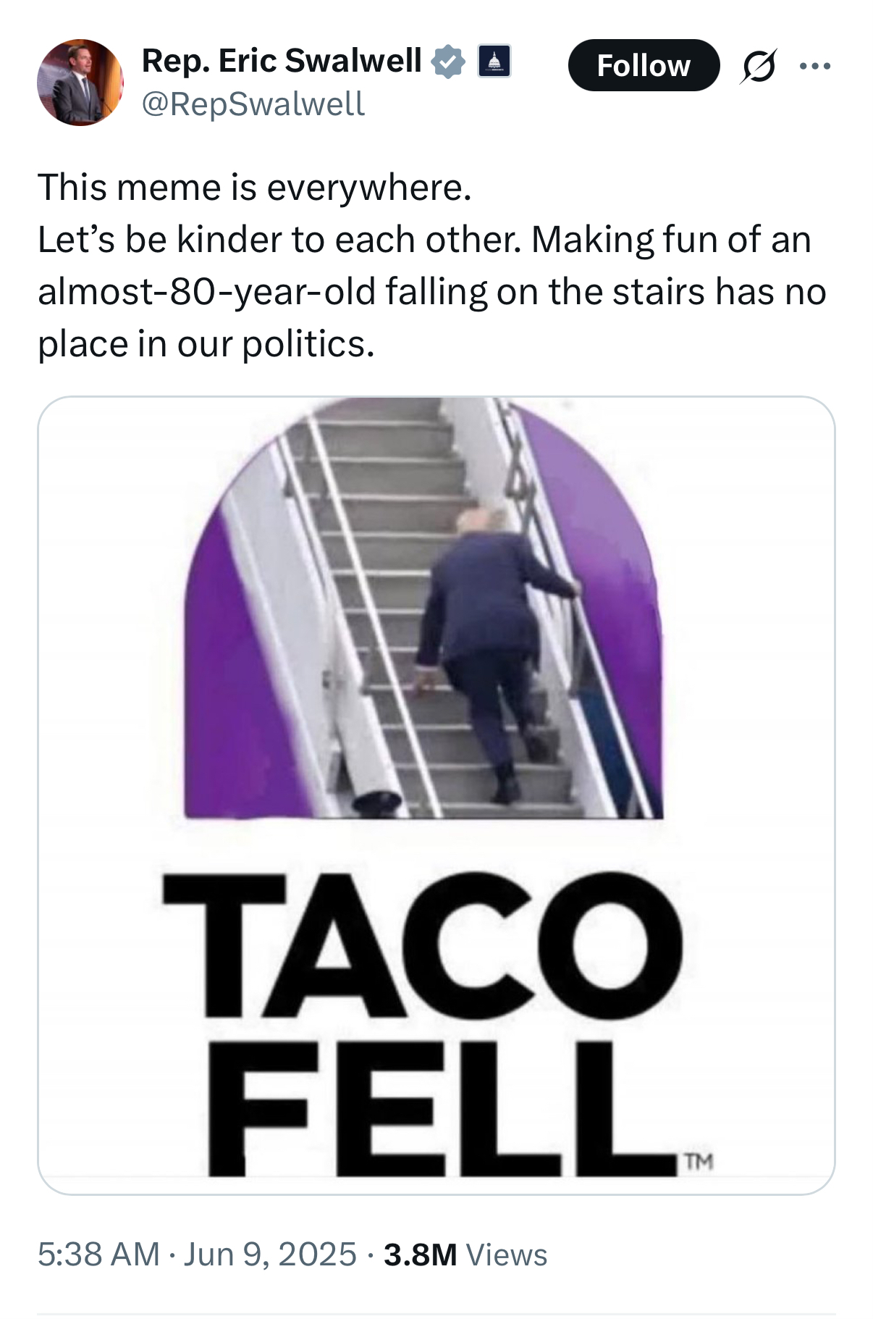Click the large TACO word in meme

tap(422, 945)
